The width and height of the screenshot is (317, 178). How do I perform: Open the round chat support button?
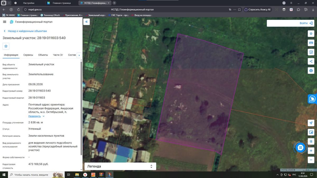(x=300, y=148)
